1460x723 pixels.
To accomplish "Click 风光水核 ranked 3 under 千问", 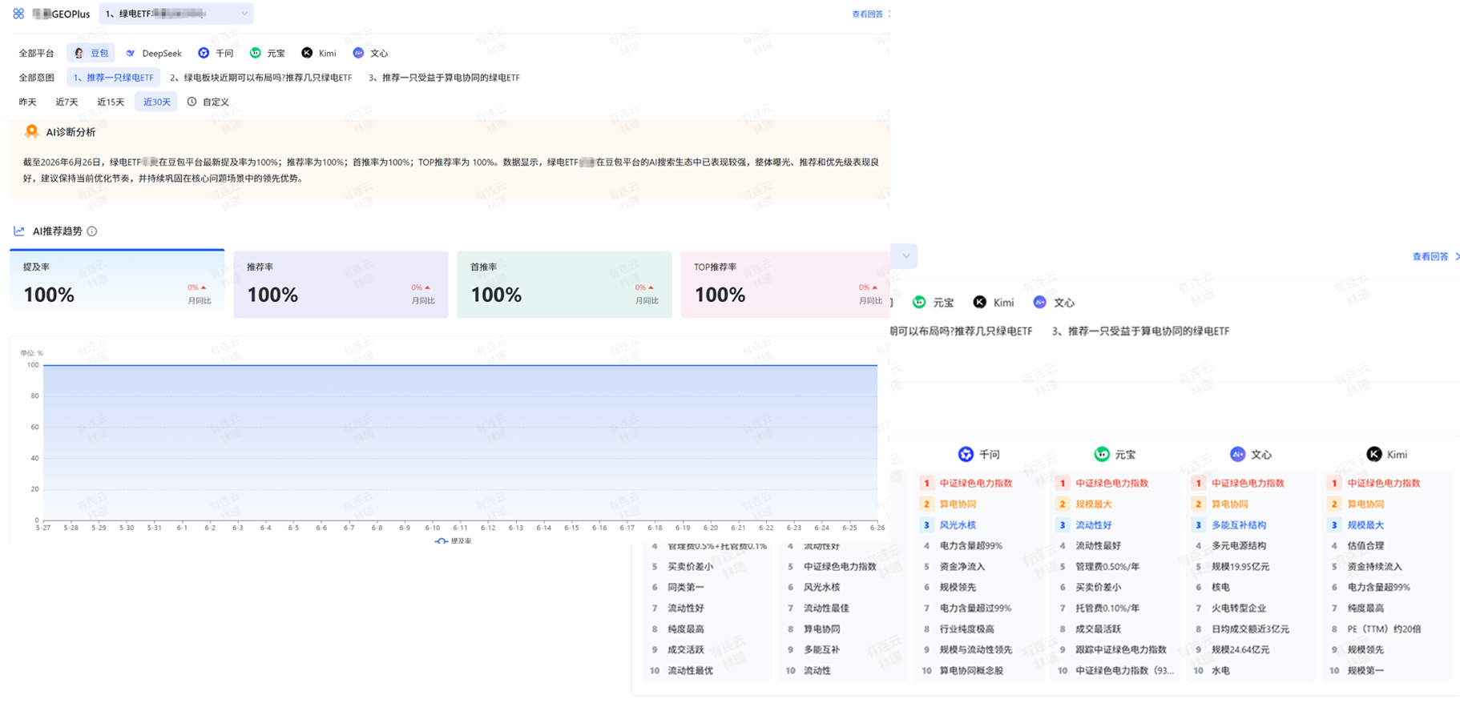I will [958, 524].
